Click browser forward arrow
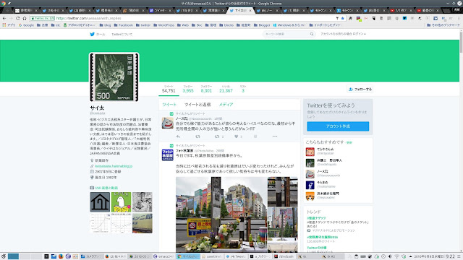Screen dimensions: 463x260 (x=11, y=18)
